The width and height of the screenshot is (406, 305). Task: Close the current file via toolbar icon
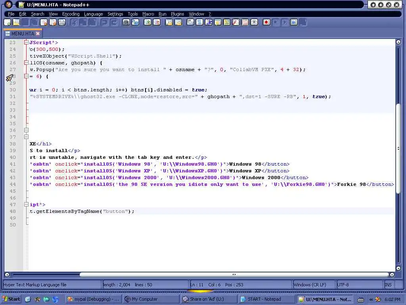pos(44,22)
